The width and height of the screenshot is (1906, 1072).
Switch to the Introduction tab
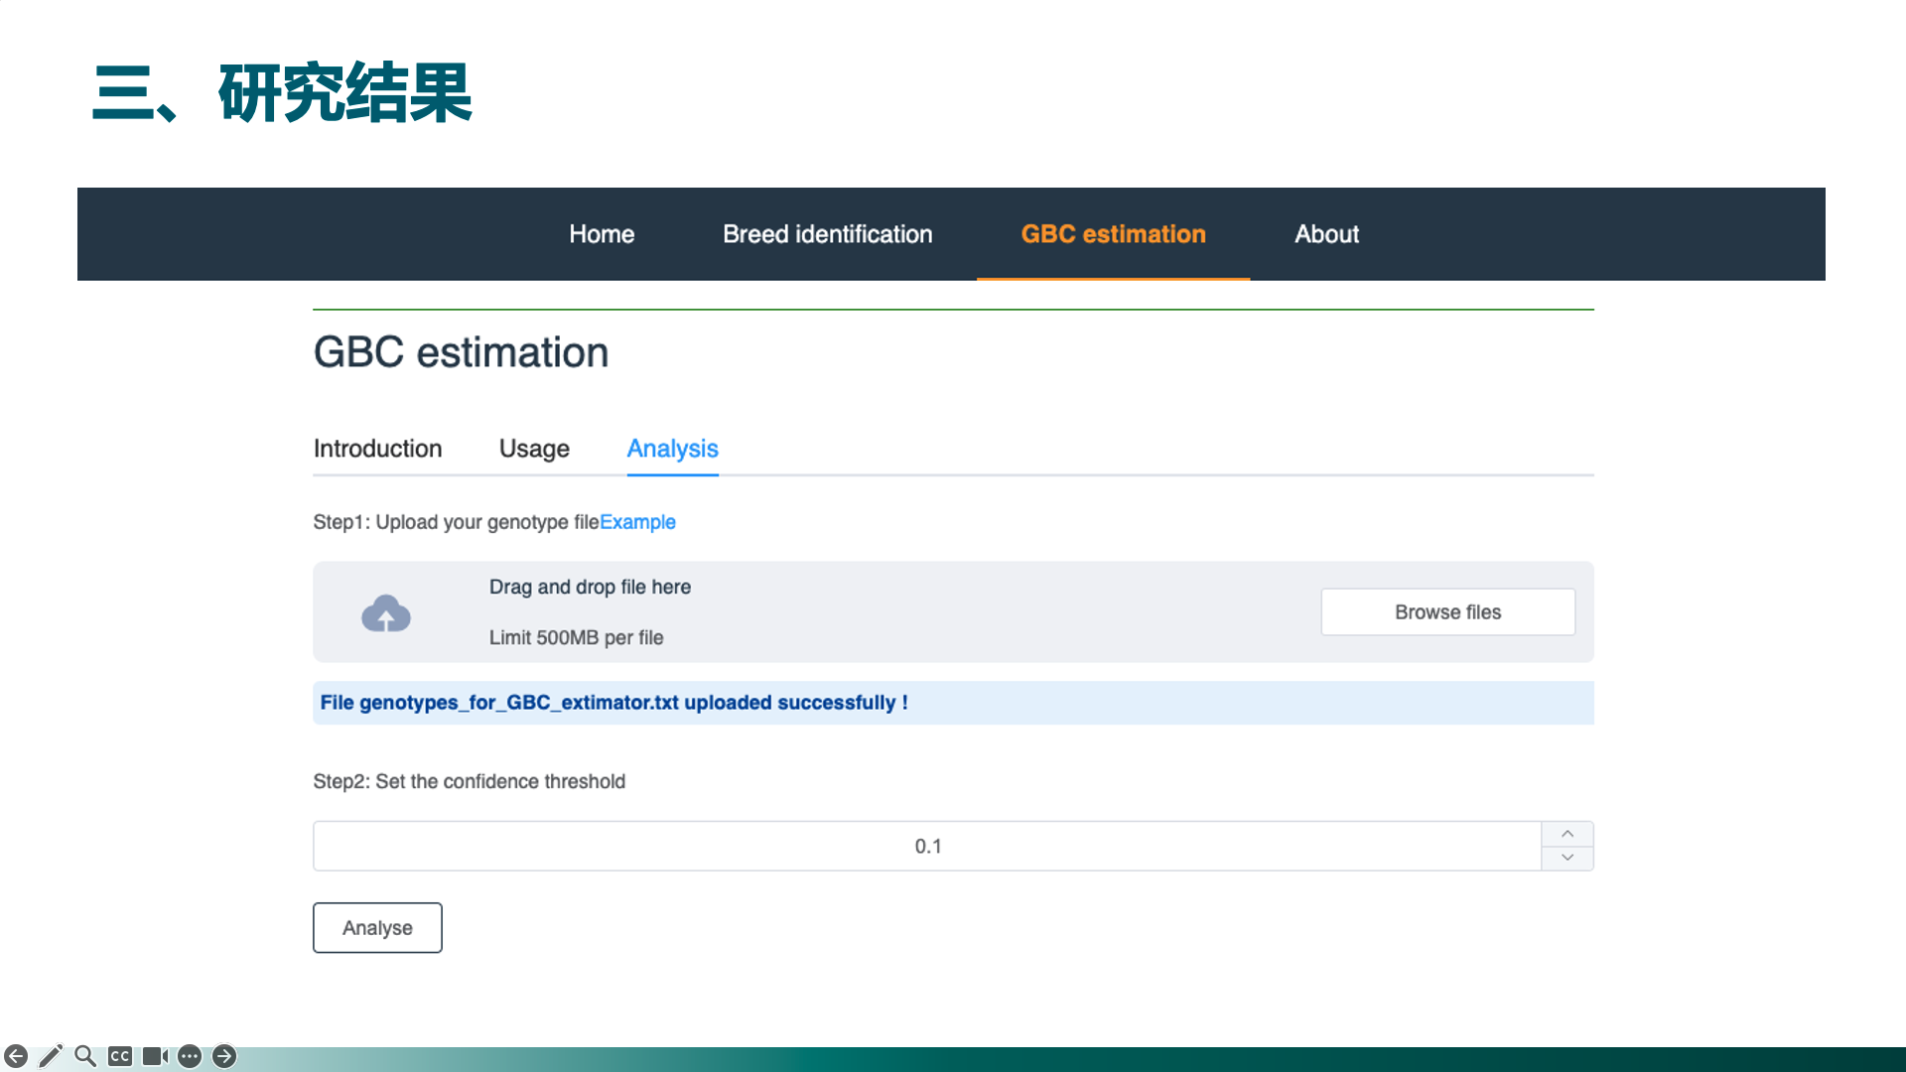pyautogui.click(x=377, y=449)
